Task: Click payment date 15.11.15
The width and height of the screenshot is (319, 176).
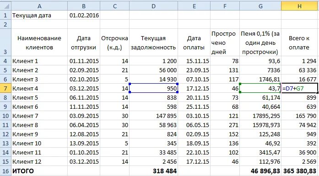Action: [x=194, y=61]
